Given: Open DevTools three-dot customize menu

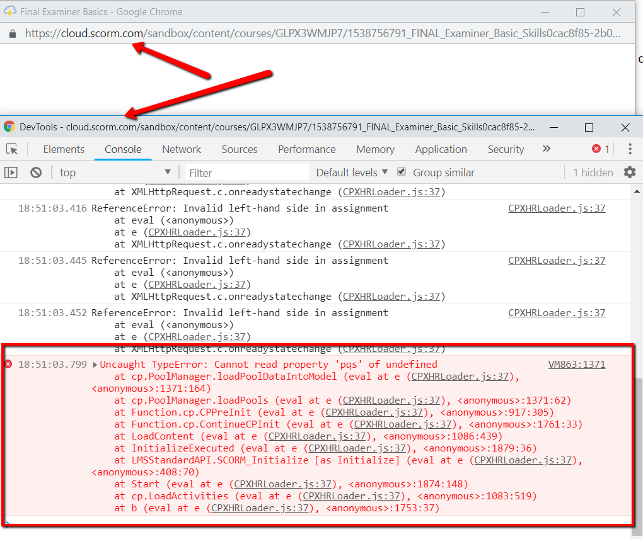Looking at the screenshot, I should [629, 149].
